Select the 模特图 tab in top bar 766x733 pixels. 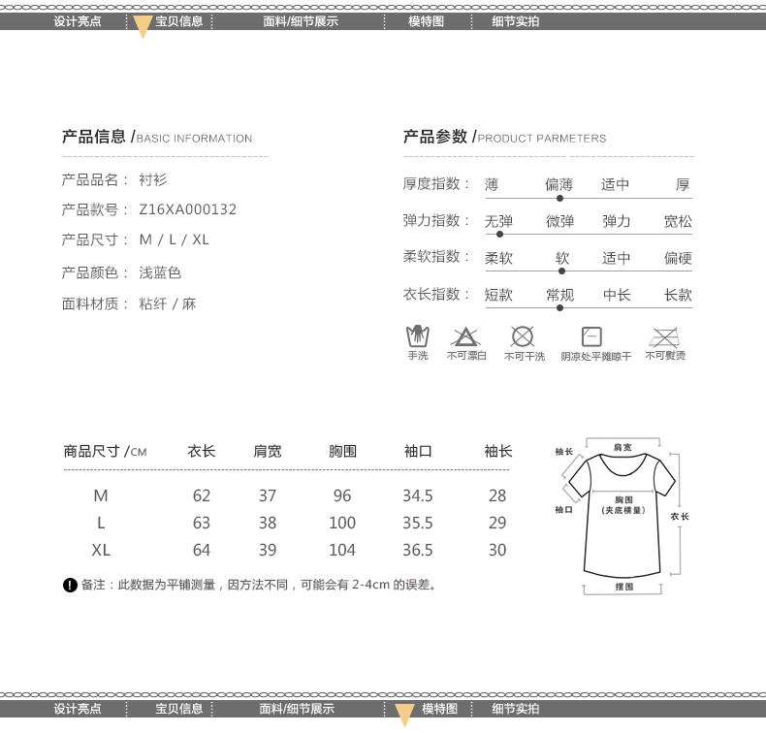pos(426,21)
